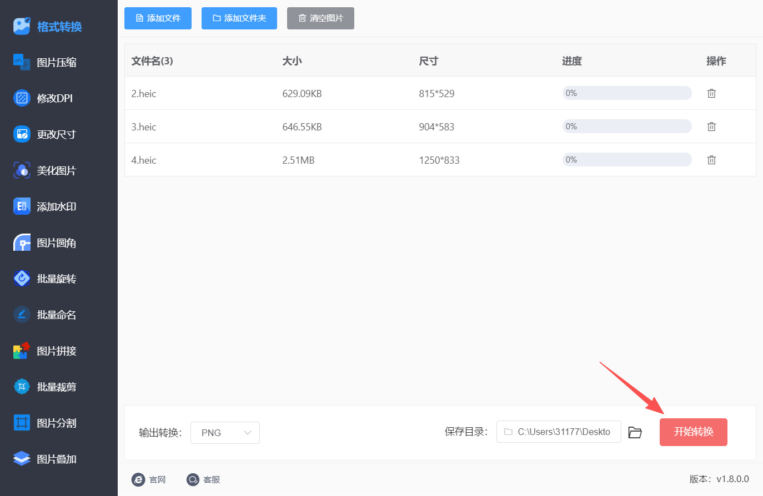Click the 文件名(3) column header

coord(152,61)
